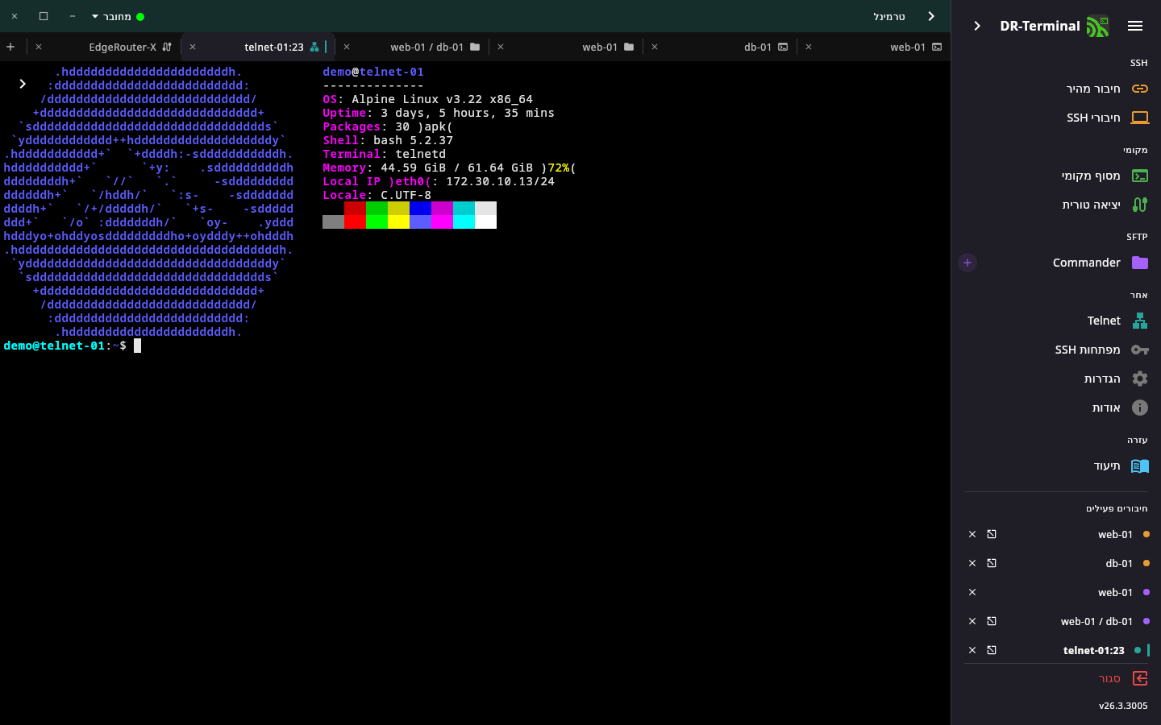
Task: Open חיבור מהיר quick connect
Action: (x=1056, y=89)
